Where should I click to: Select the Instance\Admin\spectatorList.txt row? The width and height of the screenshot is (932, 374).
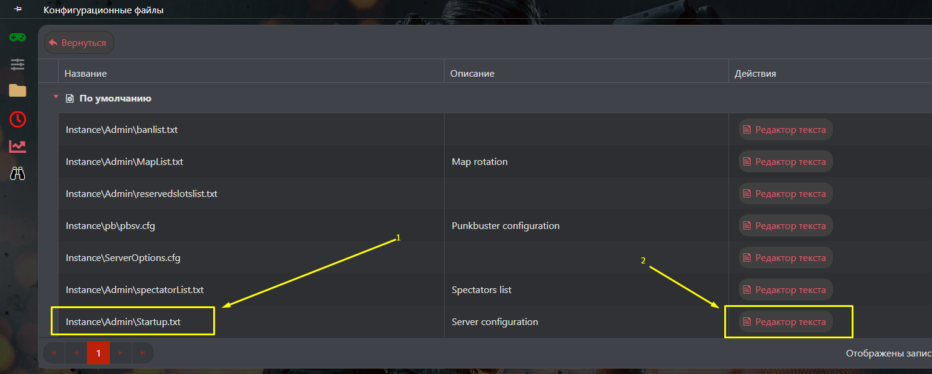[x=135, y=289]
